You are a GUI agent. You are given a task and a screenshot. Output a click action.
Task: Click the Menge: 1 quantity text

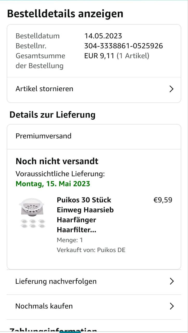[70, 240]
